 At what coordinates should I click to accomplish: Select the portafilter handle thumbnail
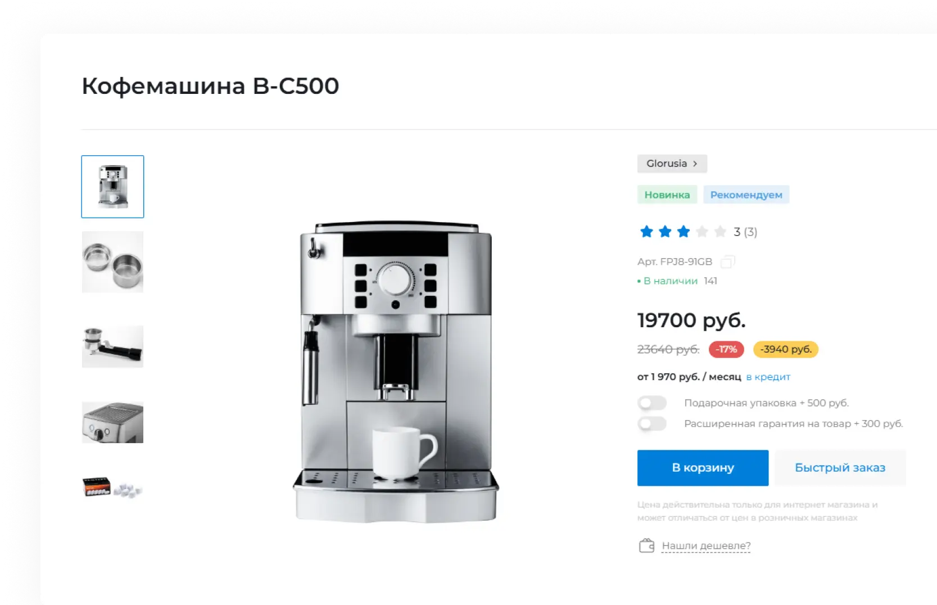(112, 346)
